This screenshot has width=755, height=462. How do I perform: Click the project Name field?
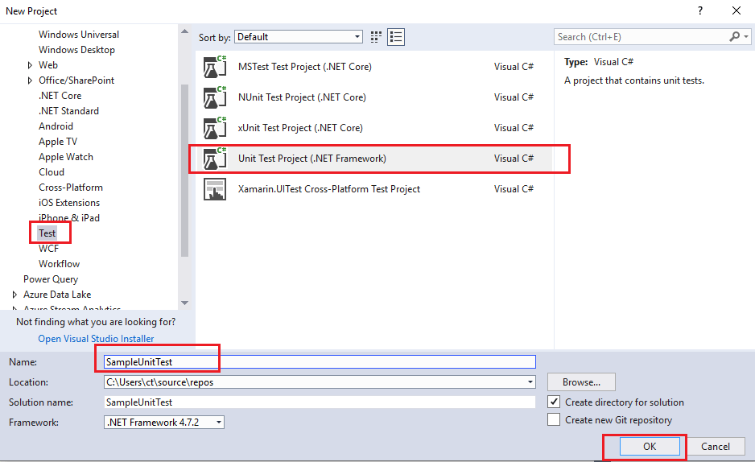point(320,362)
